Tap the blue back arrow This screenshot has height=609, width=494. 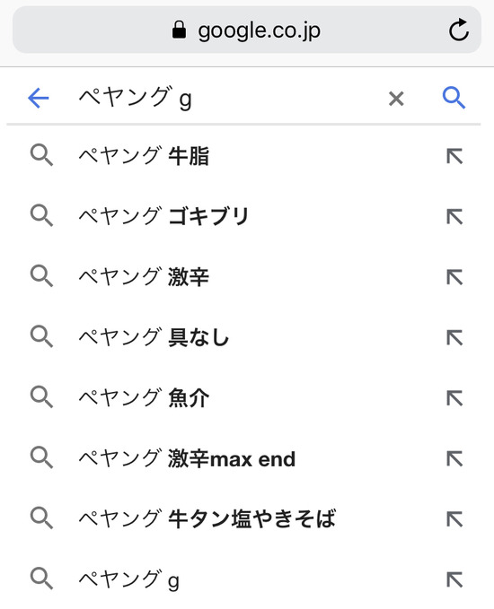(x=39, y=98)
